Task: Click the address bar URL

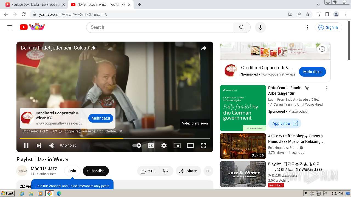Action: coord(73,15)
